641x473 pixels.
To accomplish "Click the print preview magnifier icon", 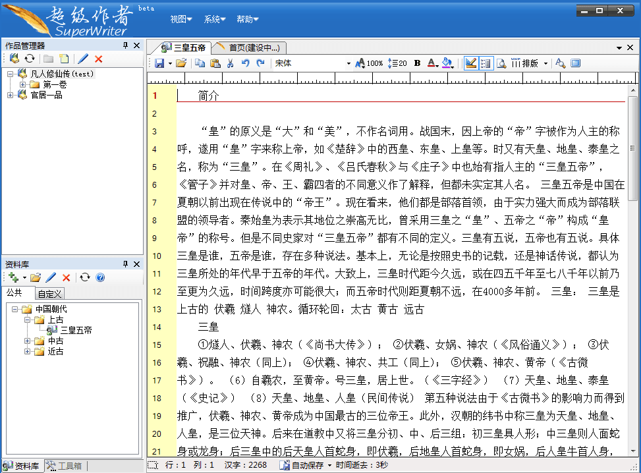I will point(501,63).
